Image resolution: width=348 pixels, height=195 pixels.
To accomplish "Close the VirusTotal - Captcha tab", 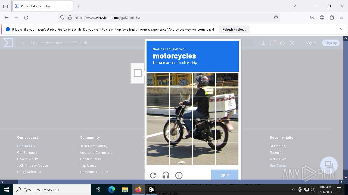I will tap(69, 6).
